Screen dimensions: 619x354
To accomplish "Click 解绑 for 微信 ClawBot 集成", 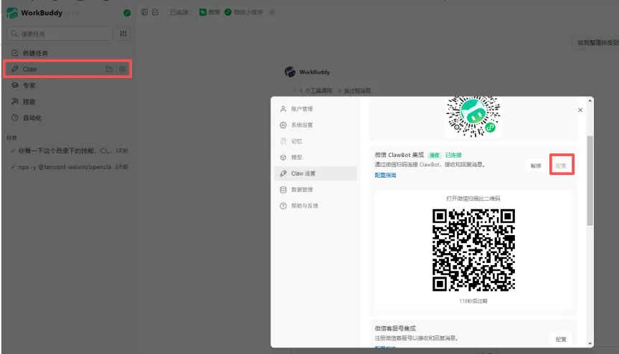I will tap(536, 166).
